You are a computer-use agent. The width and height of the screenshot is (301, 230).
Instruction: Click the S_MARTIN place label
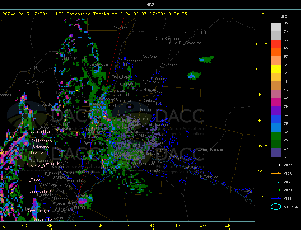(x=138, y=136)
